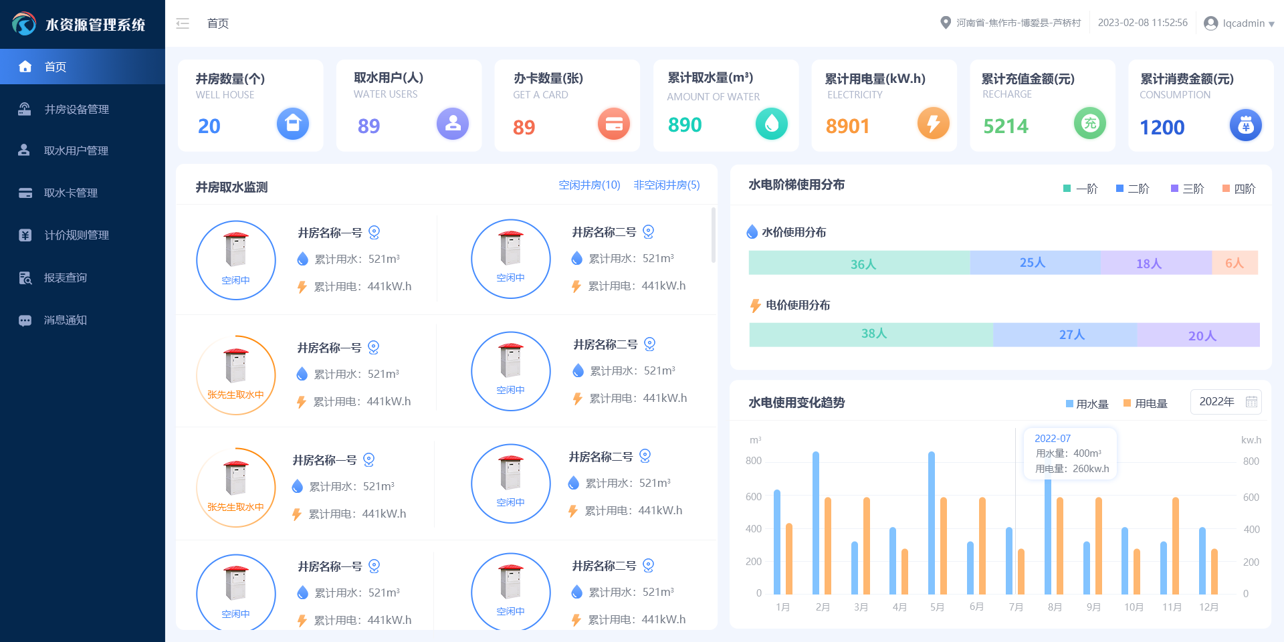The height and width of the screenshot is (642, 1284).
Task: Click the green recharge amount icon
Action: click(1090, 124)
